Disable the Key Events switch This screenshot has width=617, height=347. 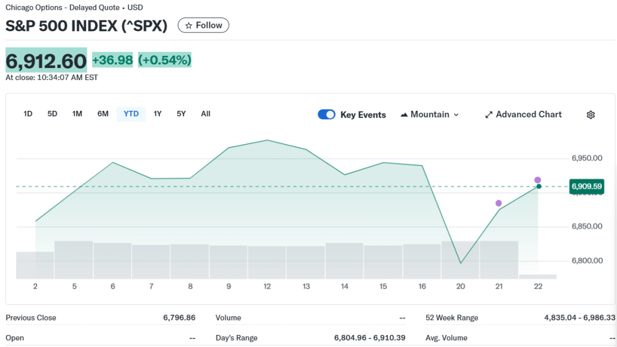(327, 114)
